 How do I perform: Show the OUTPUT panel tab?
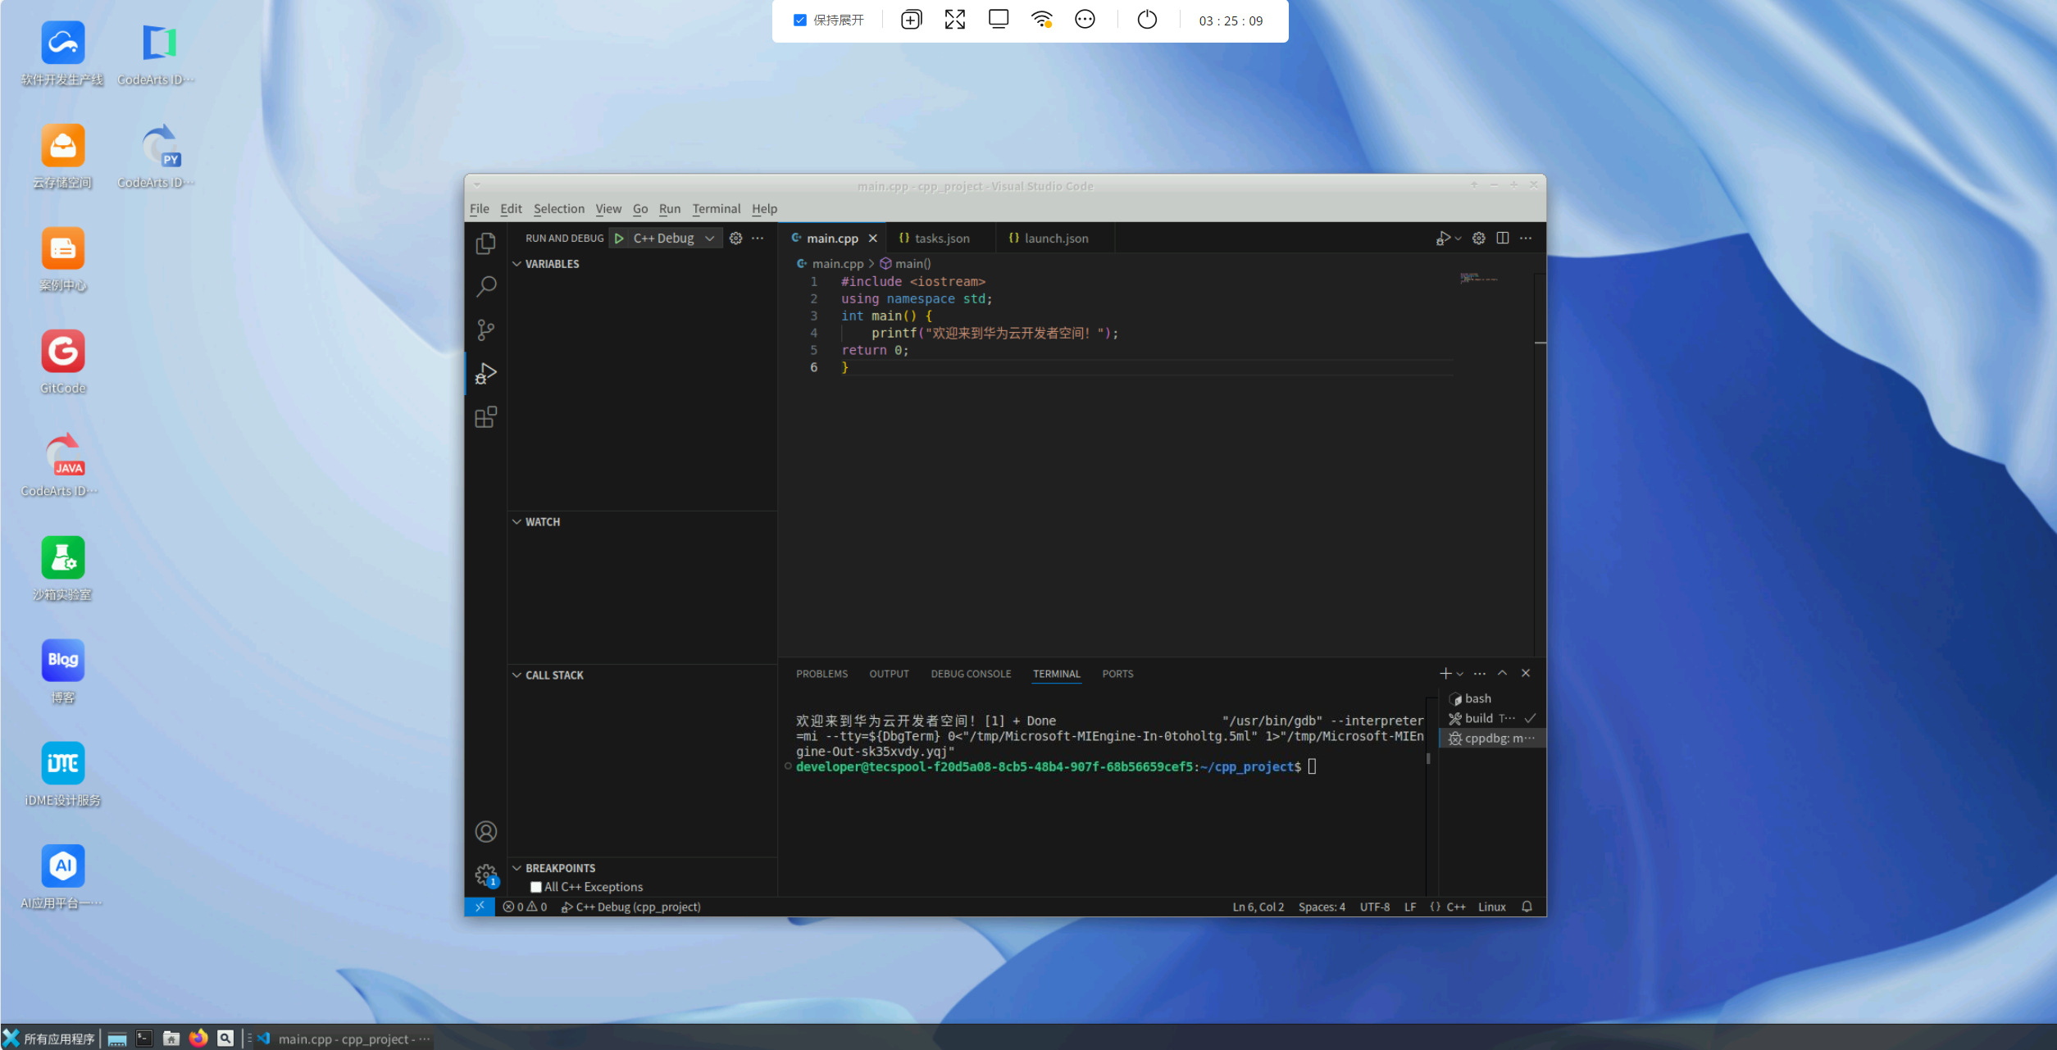coord(889,674)
